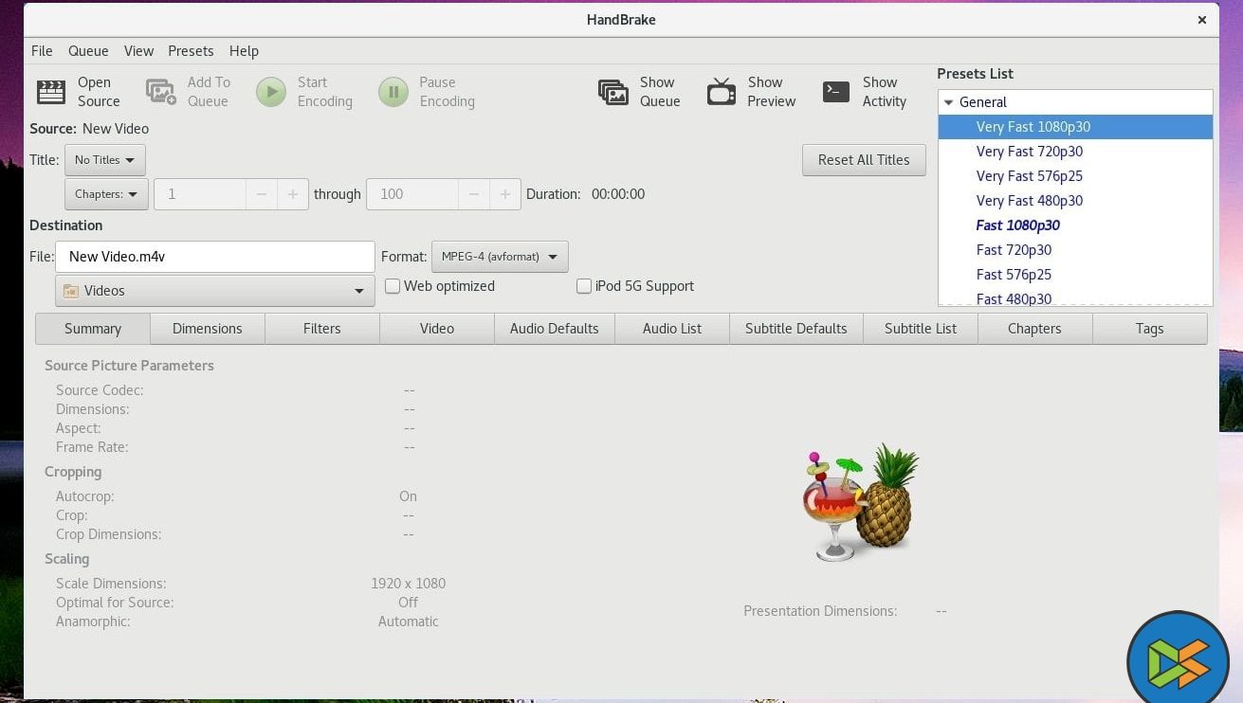Click the Show Preview television icon

(x=722, y=92)
